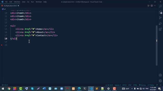This screenshot has height=91, width=163.
Task: Open TeamViewer from the taskbar
Action: click(x=50, y=89)
